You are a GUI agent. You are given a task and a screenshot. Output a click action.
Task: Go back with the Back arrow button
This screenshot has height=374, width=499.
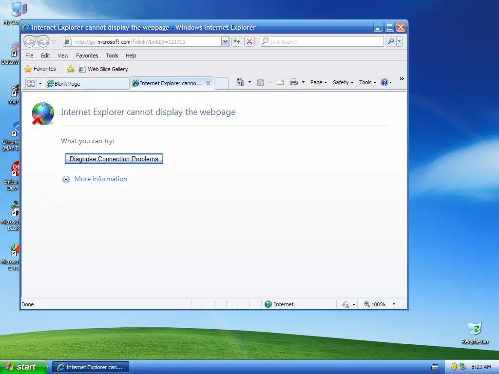pyautogui.click(x=29, y=41)
